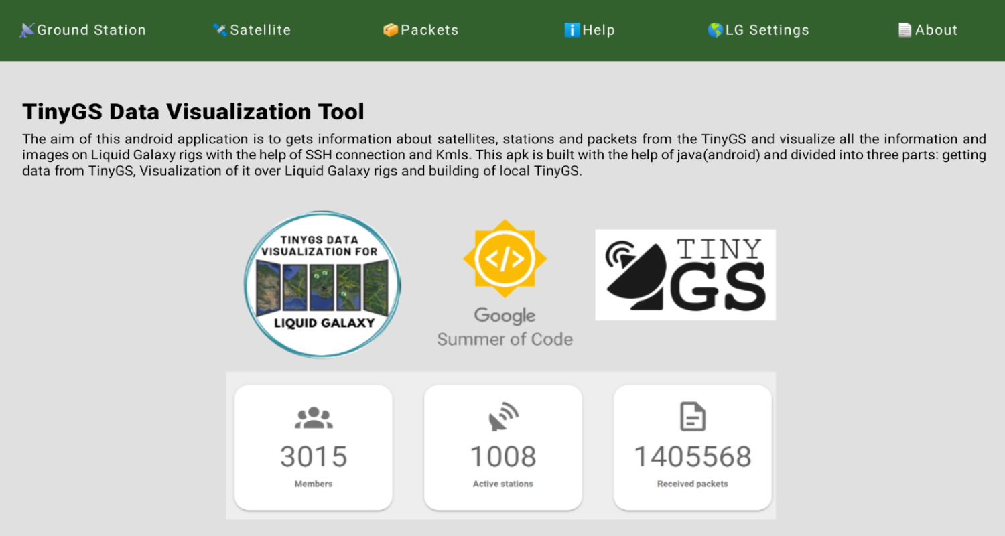1005x536 pixels.
Task: Select the Active stations card
Action: click(503, 447)
